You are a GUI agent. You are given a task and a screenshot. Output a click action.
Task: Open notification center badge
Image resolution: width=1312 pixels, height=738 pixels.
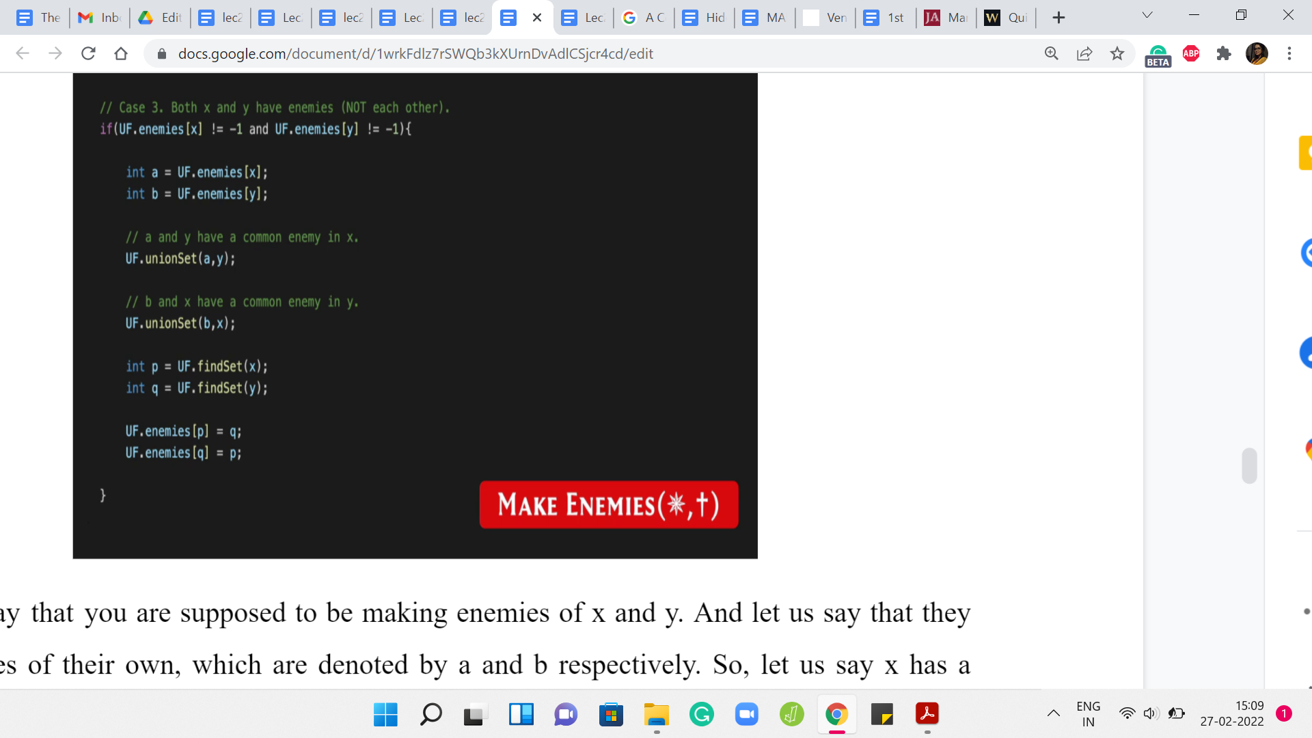tap(1284, 713)
